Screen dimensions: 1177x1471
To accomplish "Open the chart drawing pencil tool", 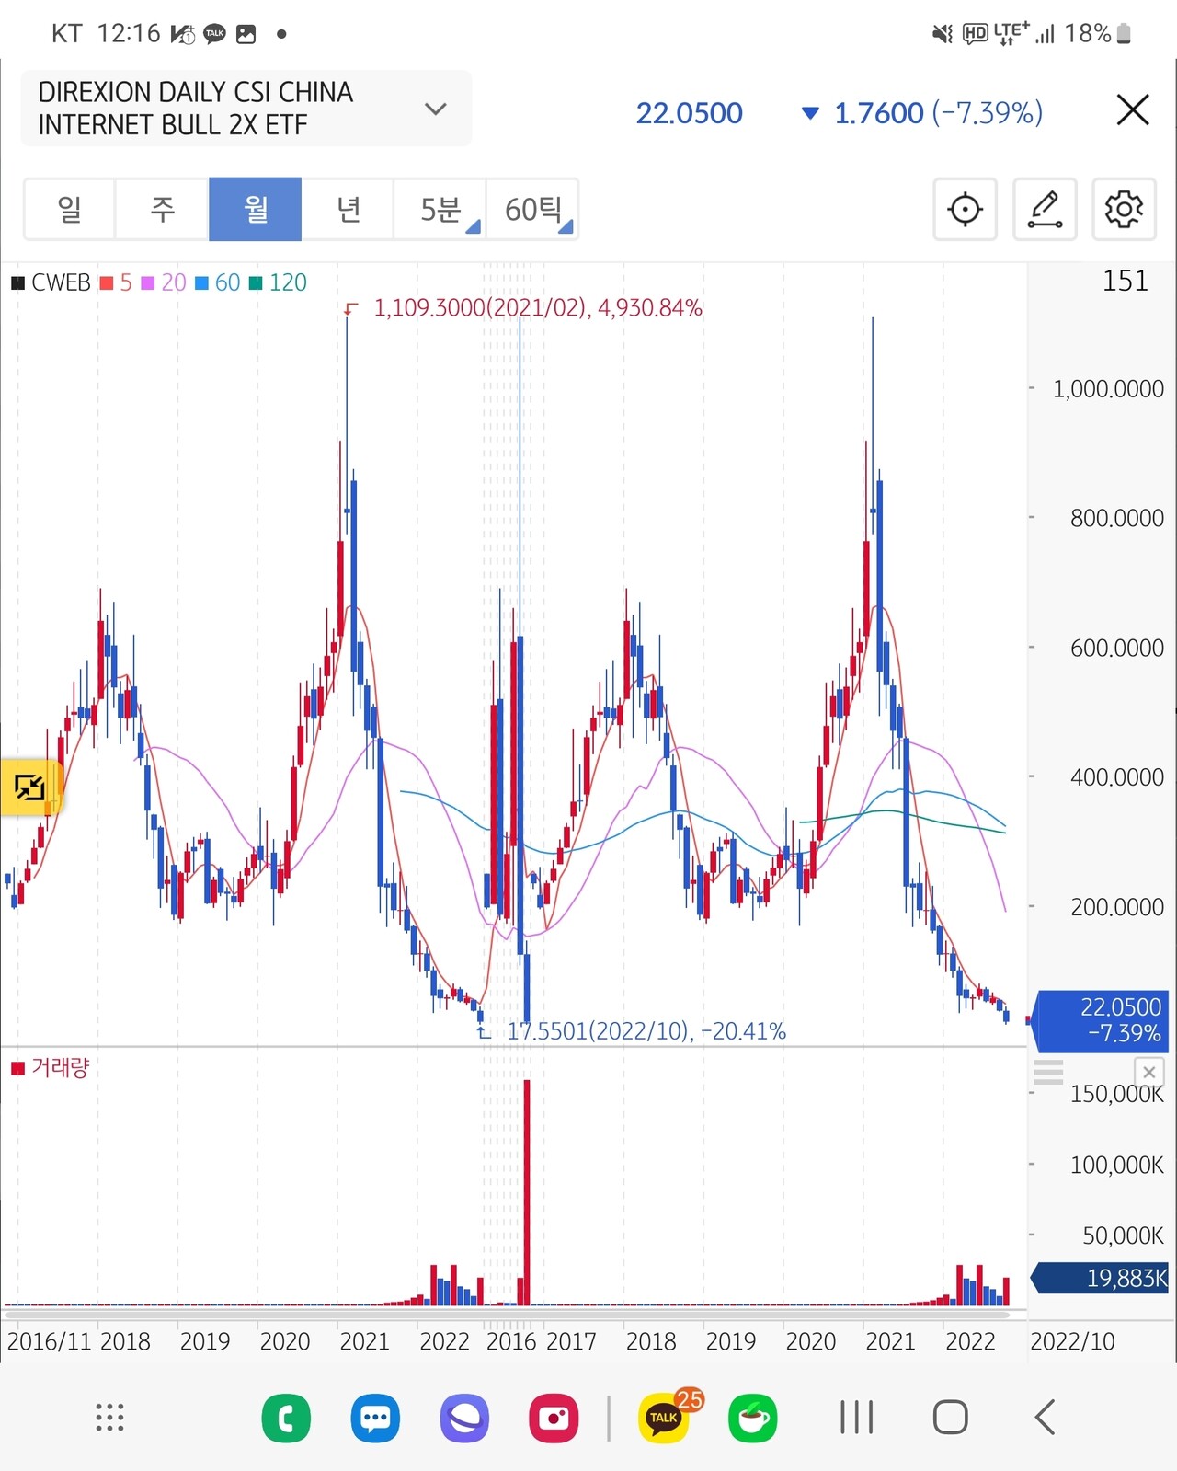I will pyautogui.click(x=1045, y=210).
